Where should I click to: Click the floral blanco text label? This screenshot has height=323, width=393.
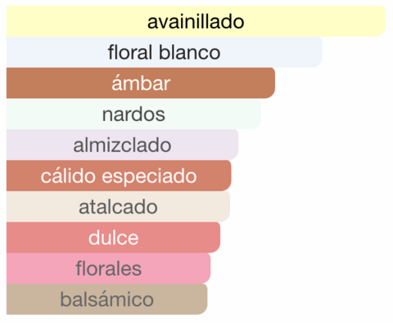click(164, 52)
